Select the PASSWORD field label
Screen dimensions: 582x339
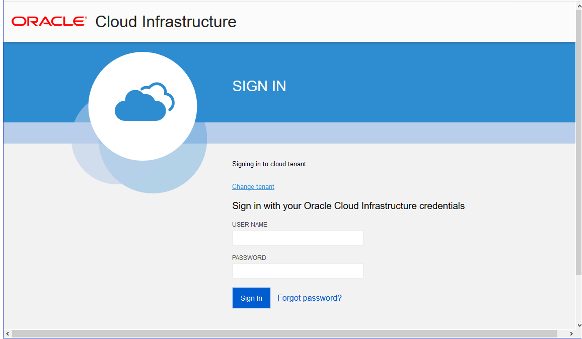point(249,258)
